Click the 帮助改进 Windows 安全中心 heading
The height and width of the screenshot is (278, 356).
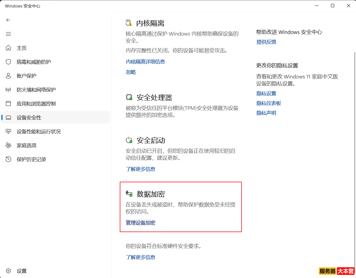tap(289, 32)
